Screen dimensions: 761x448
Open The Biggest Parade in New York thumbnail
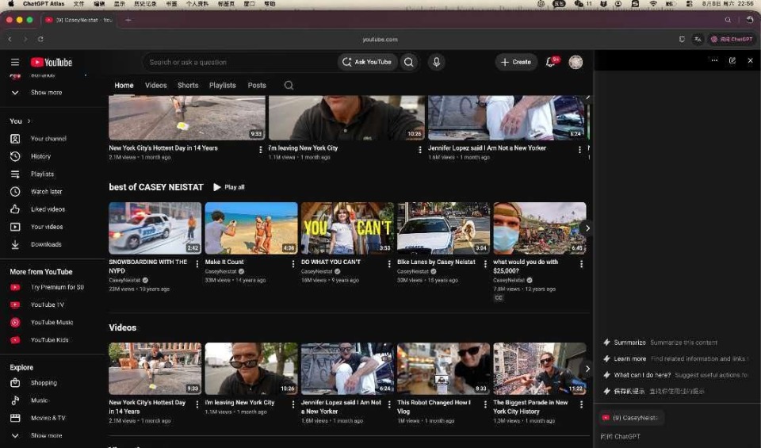pyautogui.click(x=540, y=369)
